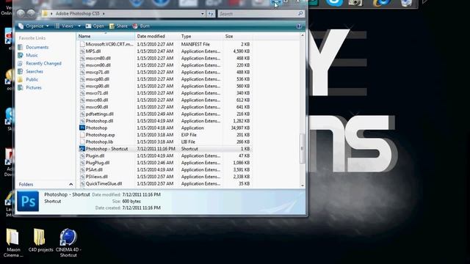This screenshot has width=470, height=264.
Task: Click the Music icon in Favorite Links
Action: click(21, 56)
